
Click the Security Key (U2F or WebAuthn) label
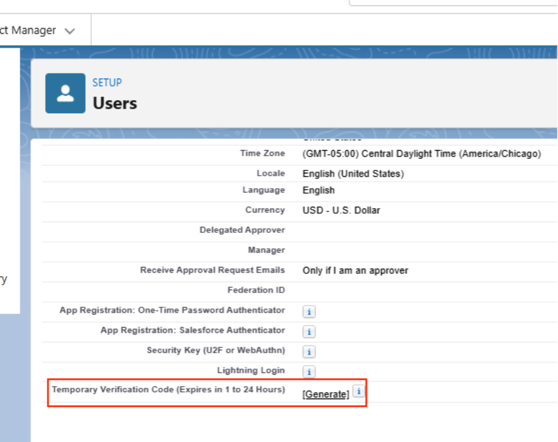click(x=216, y=350)
